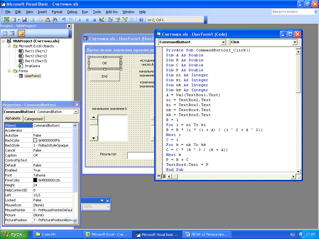Image resolution: width=319 pixels, height=239 pixels.
Task: Open the Click procedure dropdown
Action: 295,42
